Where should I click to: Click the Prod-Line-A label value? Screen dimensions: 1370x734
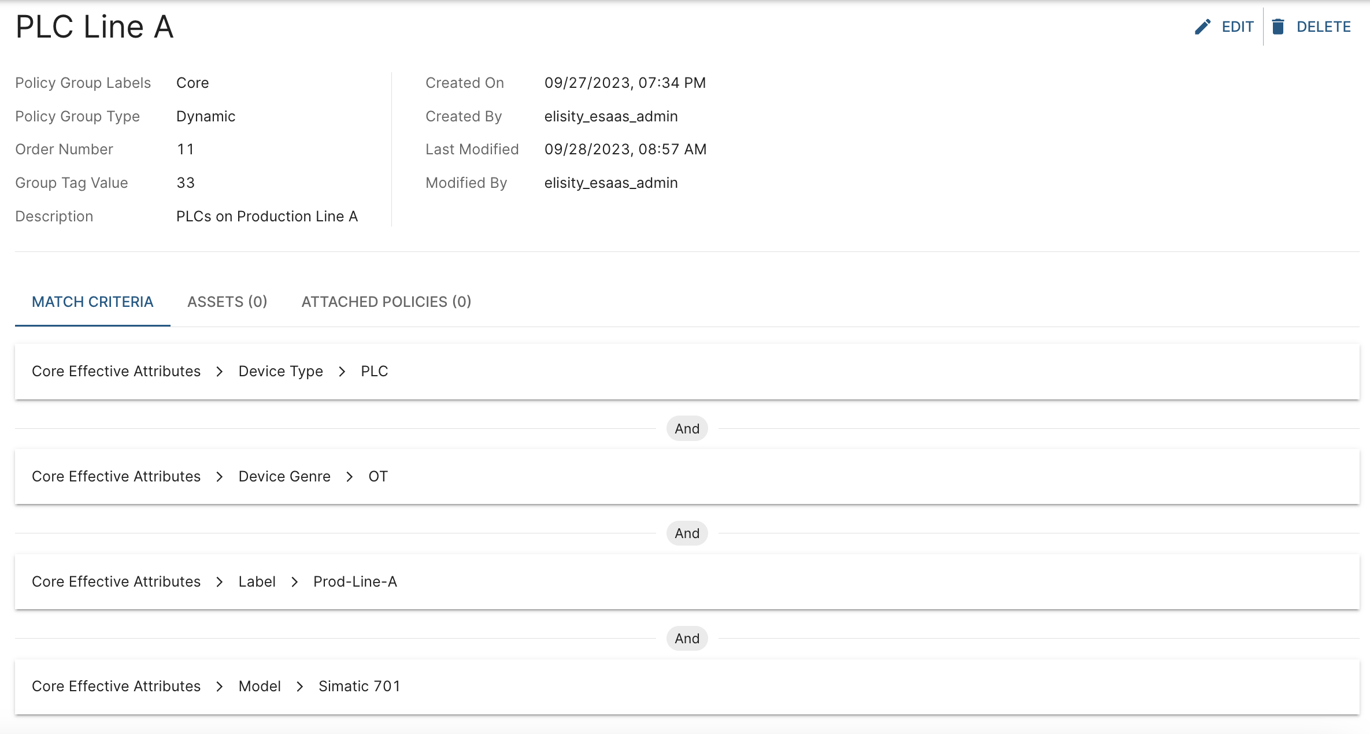[x=355, y=582]
